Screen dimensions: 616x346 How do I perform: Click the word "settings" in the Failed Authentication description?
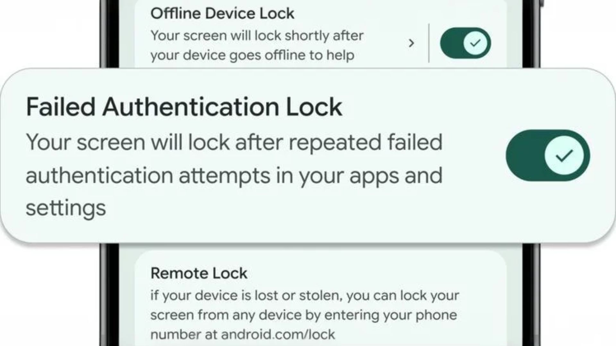pyautogui.click(x=66, y=208)
